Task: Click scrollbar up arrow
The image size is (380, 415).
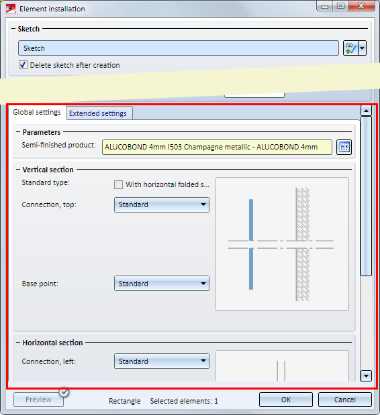Action: click(x=366, y=111)
